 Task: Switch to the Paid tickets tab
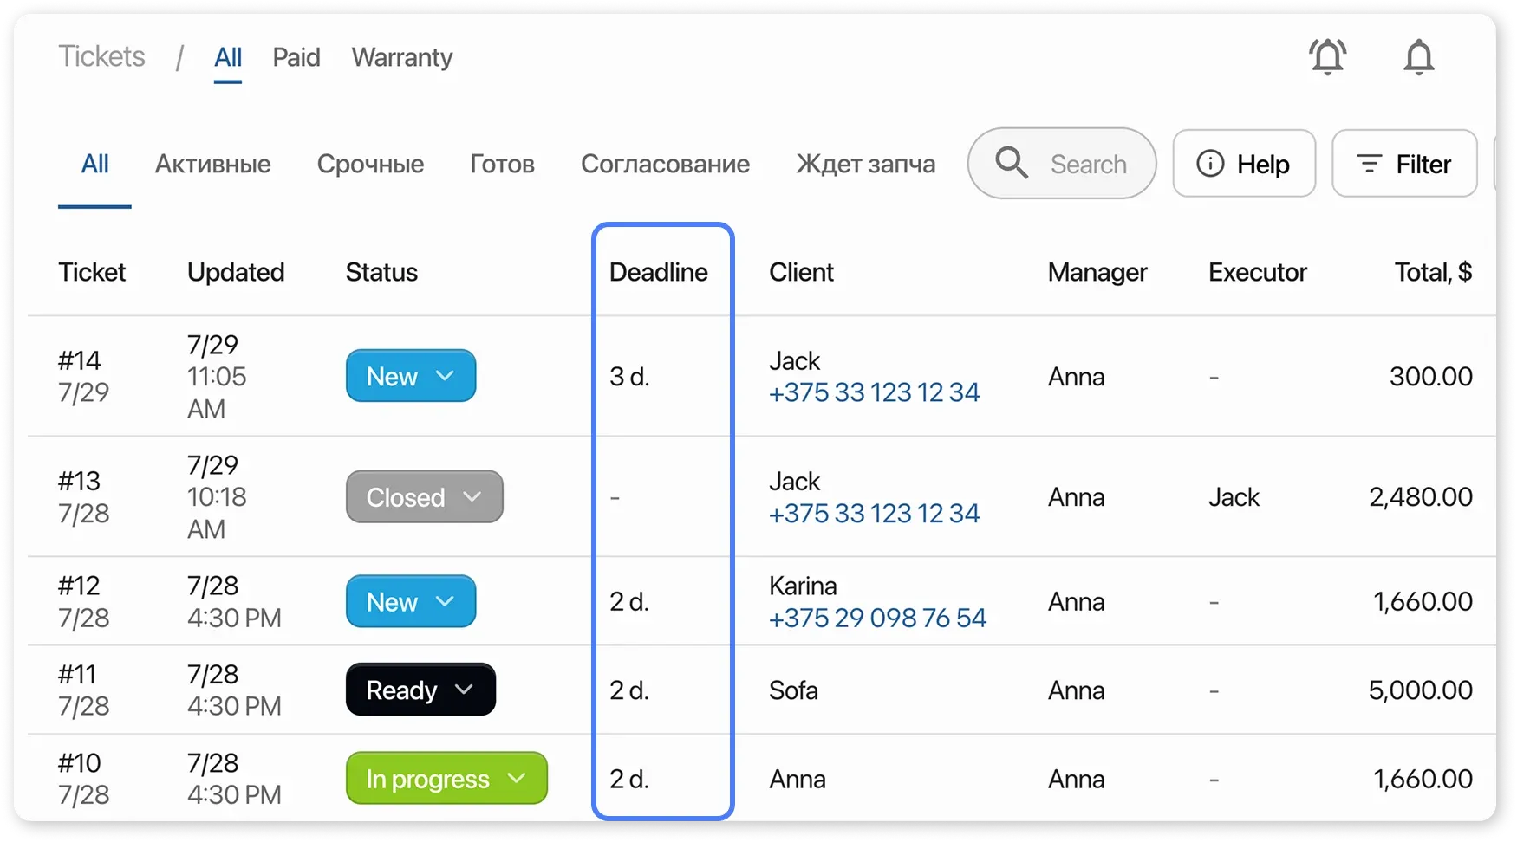pyautogui.click(x=296, y=57)
